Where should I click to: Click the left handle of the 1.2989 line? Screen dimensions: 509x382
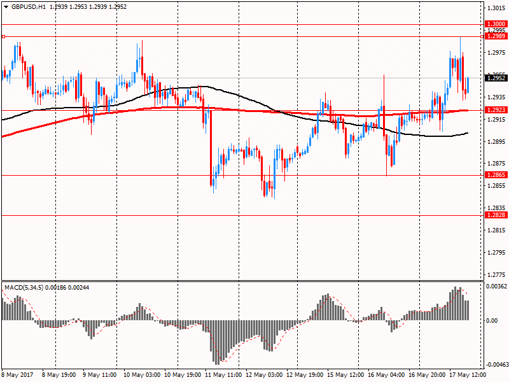(x=3, y=37)
